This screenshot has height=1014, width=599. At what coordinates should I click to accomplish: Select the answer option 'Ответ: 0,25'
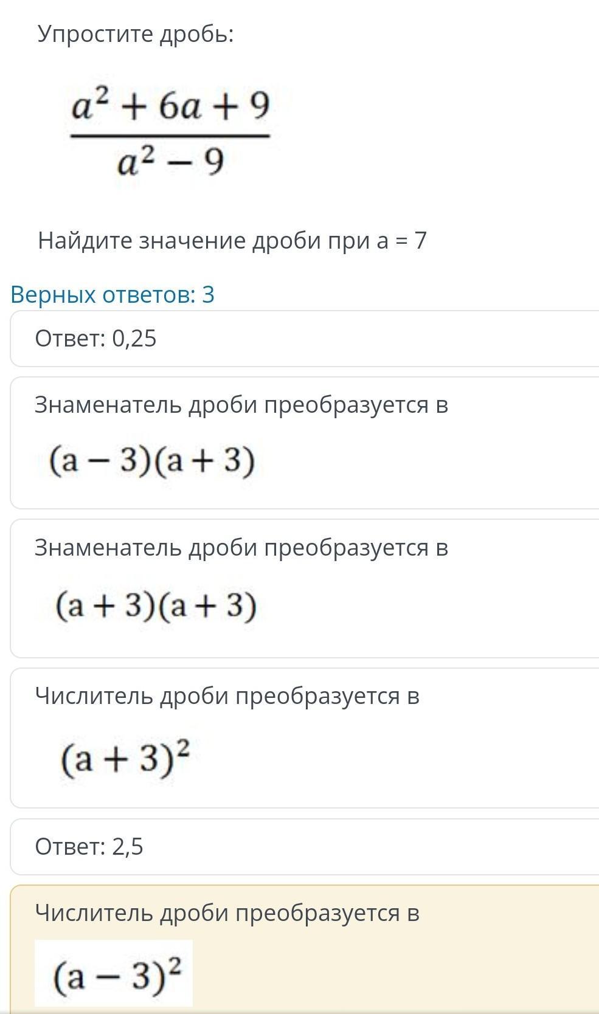(305, 339)
